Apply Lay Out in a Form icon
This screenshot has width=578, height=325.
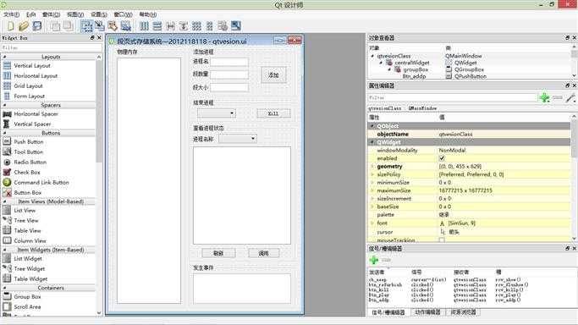(x=209, y=25)
